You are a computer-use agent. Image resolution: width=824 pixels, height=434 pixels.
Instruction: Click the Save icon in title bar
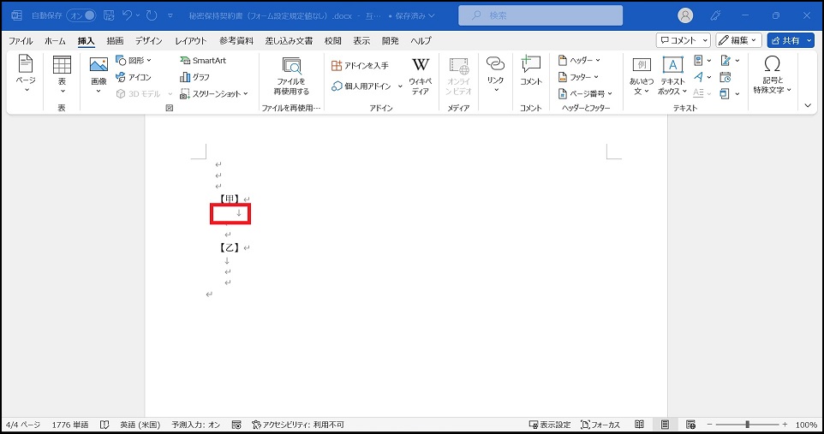pos(109,15)
